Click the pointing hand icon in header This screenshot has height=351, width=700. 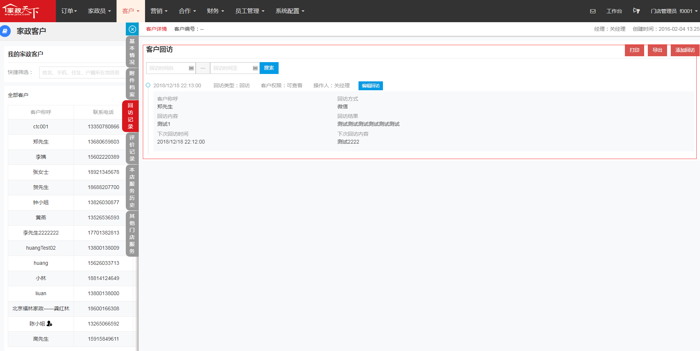point(636,11)
